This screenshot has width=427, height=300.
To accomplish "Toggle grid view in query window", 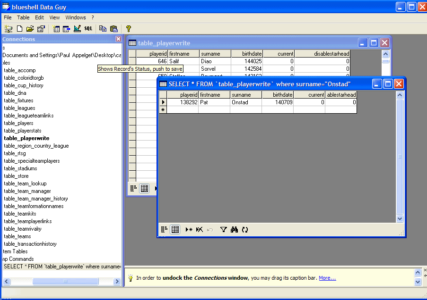I will tap(175, 230).
